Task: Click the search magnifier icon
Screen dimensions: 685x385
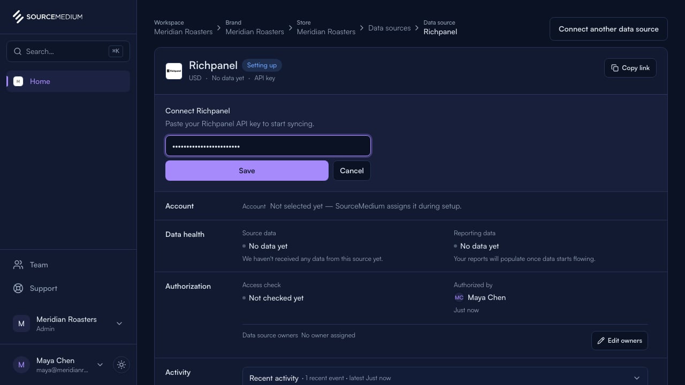Action: [x=18, y=52]
